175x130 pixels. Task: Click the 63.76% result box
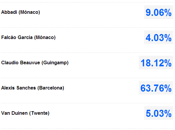coord(156,88)
